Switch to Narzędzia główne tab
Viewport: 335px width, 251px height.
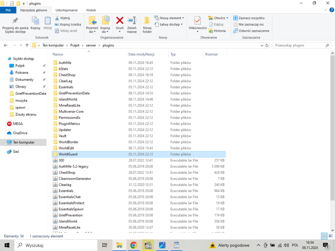click(34, 10)
